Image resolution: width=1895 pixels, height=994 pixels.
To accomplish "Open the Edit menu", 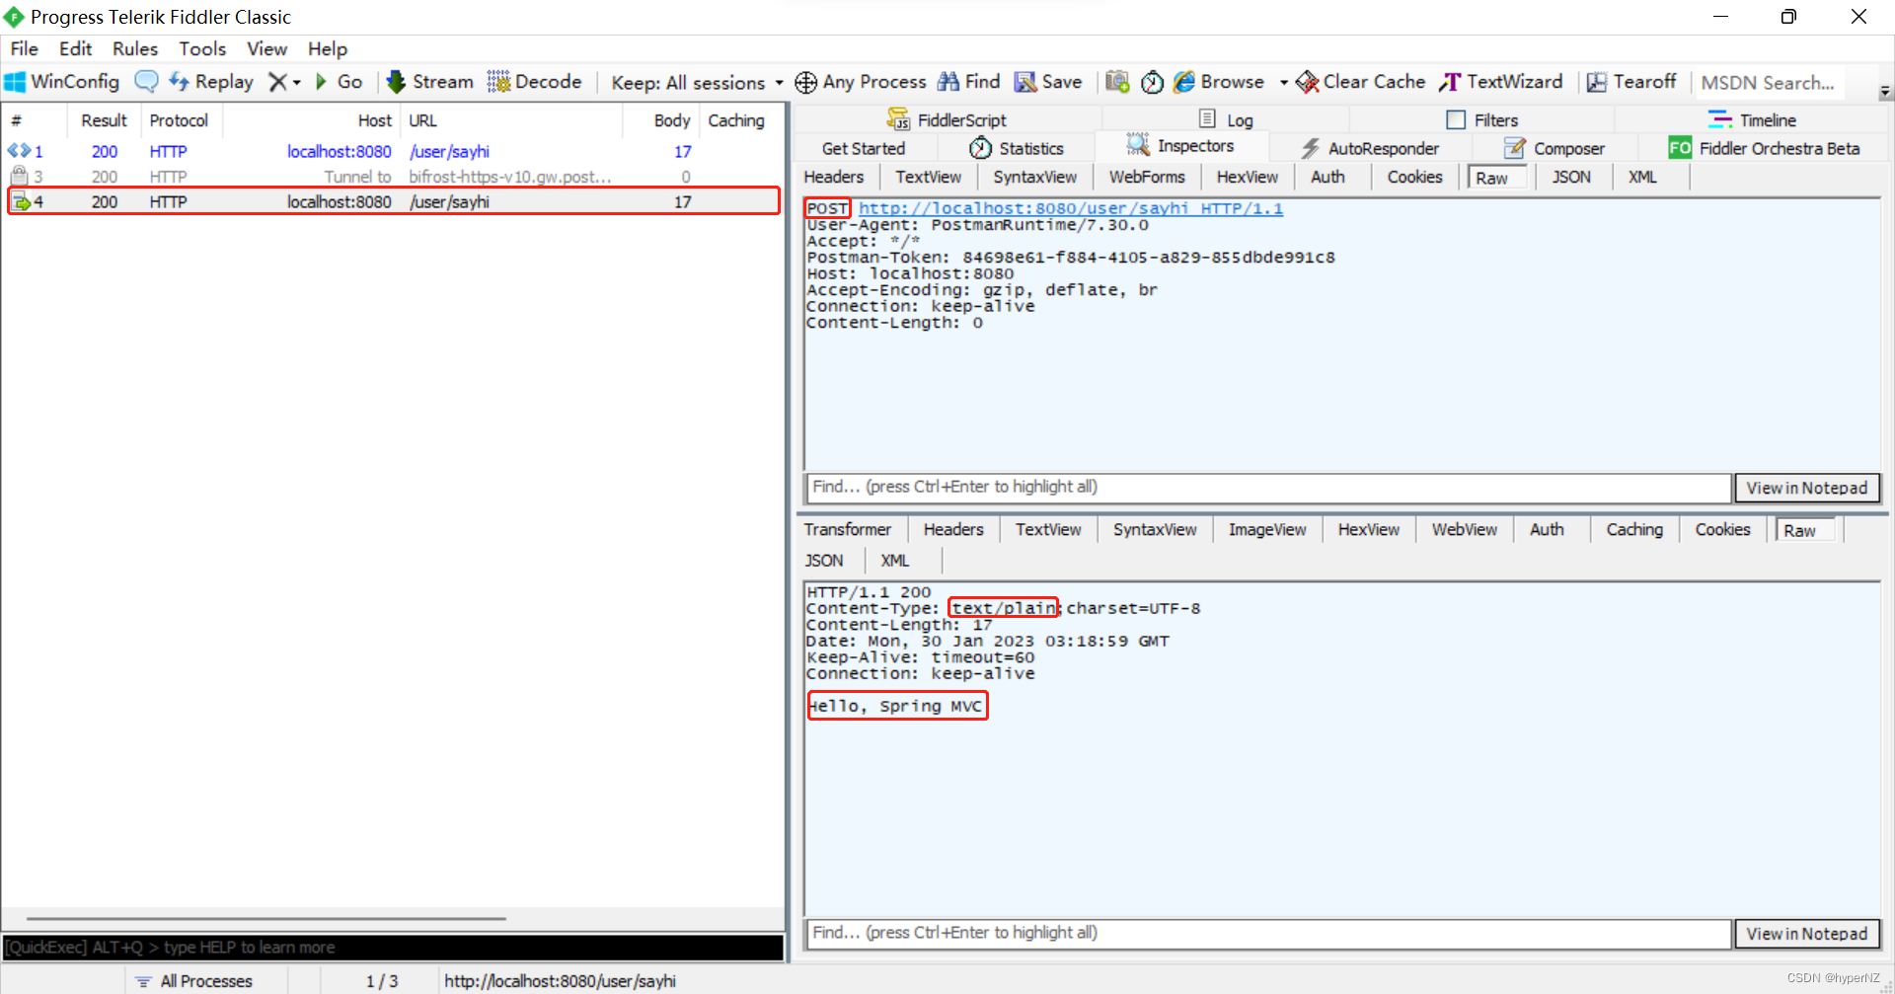I will click(x=75, y=48).
